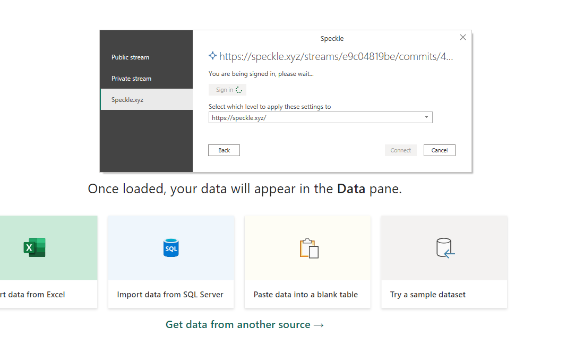Click the 'You are being signed in' message
Image resolution: width=575 pixels, height=352 pixels.
[261, 74]
